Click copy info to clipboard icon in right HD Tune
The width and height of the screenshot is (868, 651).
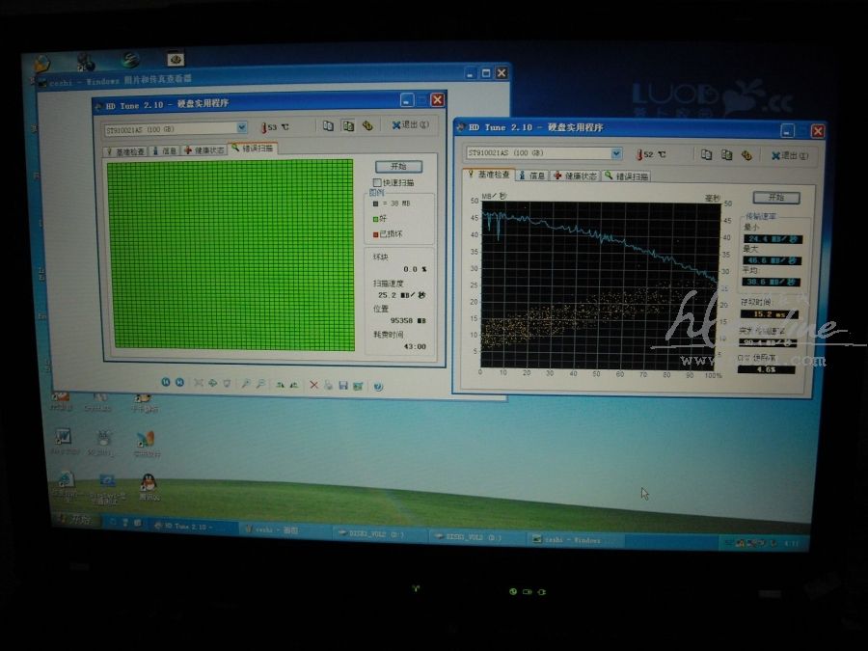[706, 154]
